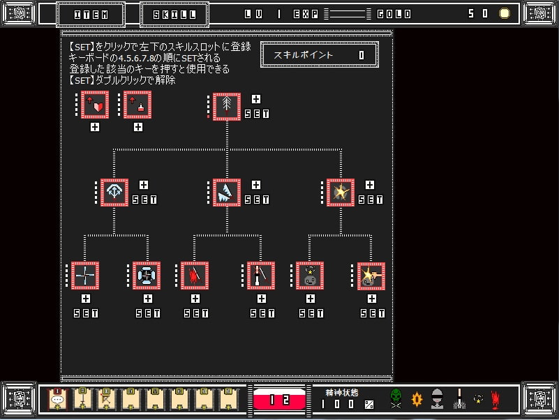Select the blue crosshair skill icon

tap(147, 276)
